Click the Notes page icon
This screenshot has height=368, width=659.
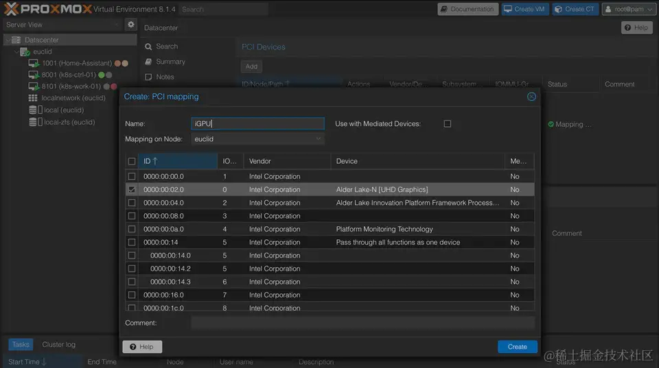[148, 77]
